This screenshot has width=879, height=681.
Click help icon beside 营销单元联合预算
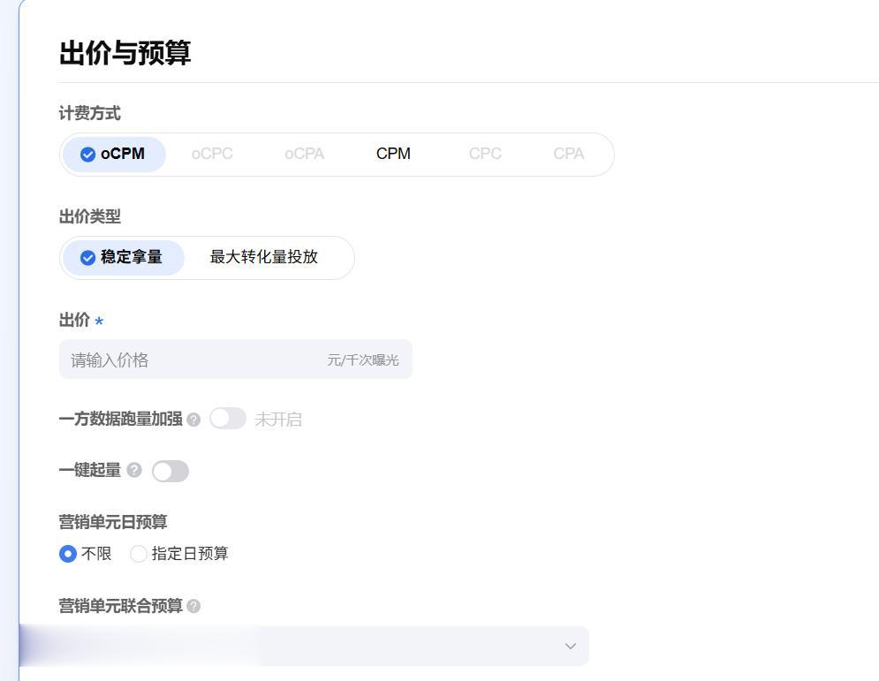(193, 606)
